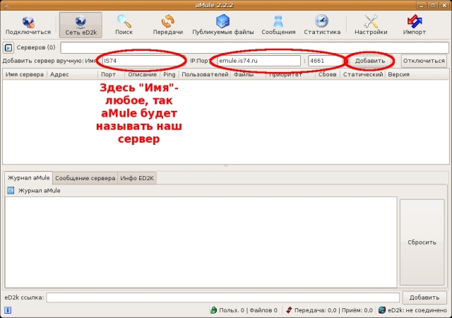
Task: Click the Подключиться connect toolbar icon
Action: 28,25
